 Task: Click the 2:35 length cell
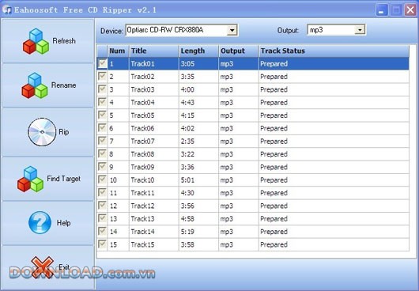pos(198,141)
